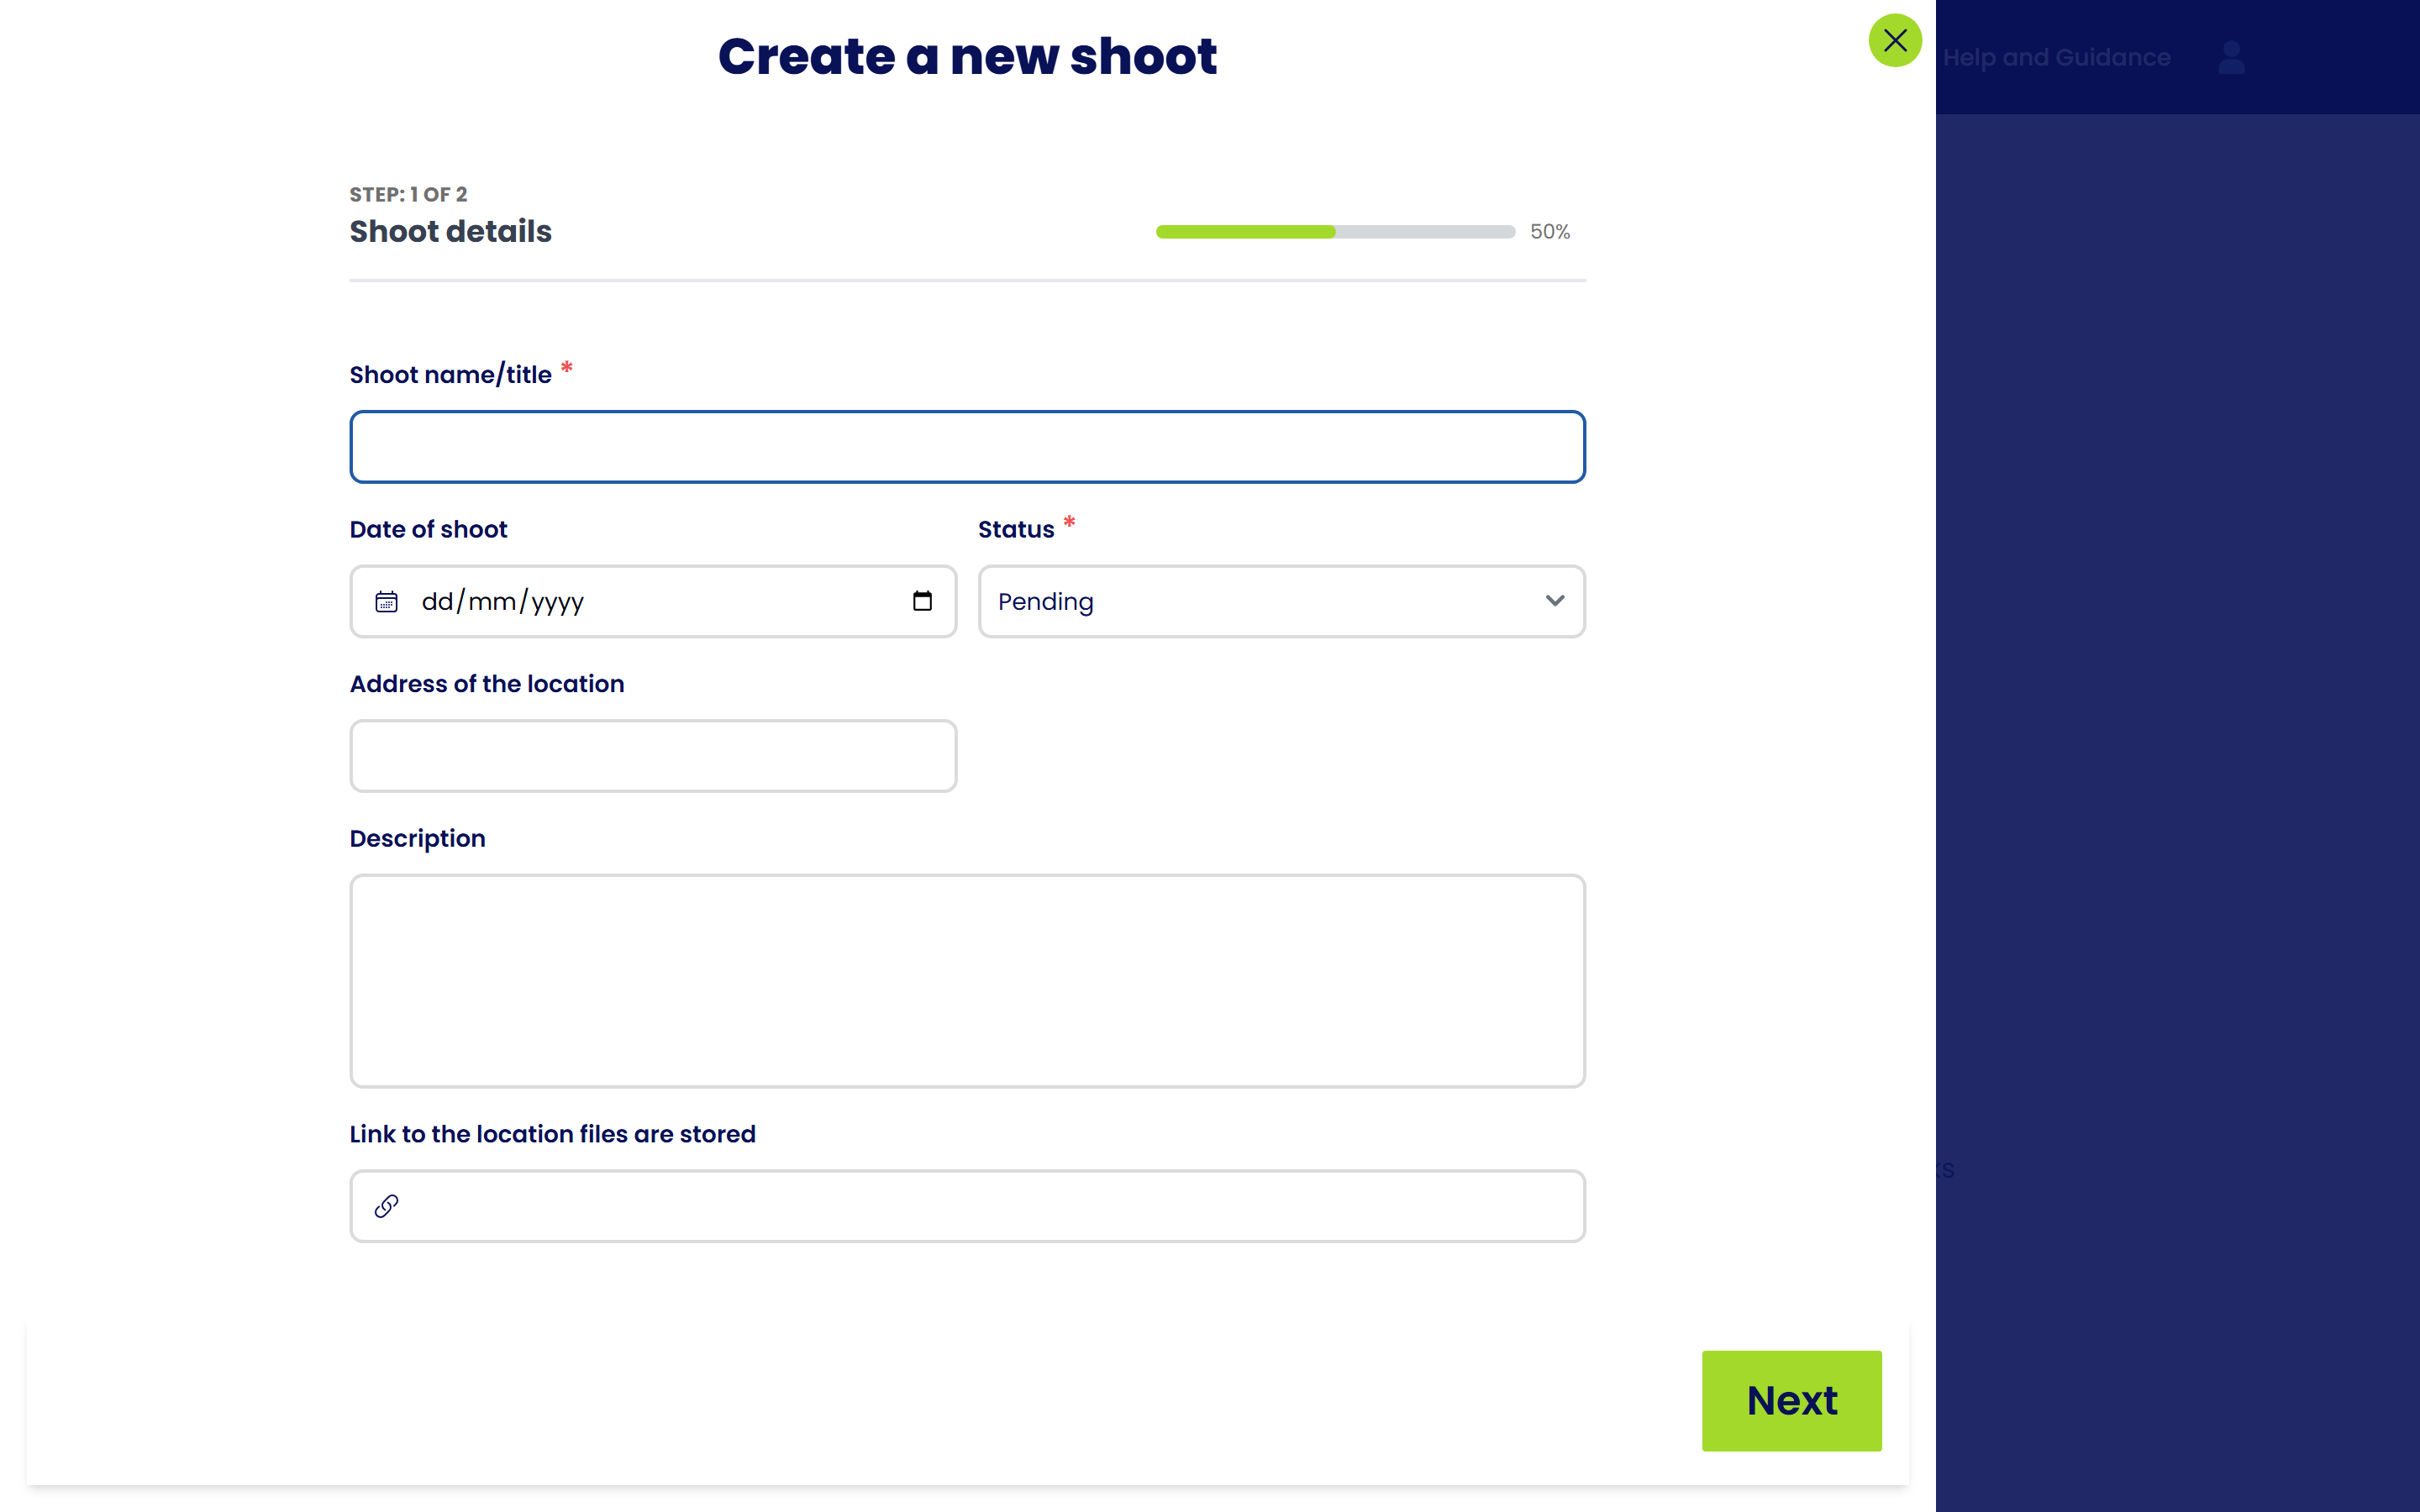This screenshot has height=1512, width=2420.
Task: Click the link icon in the location files field
Action: point(387,1206)
